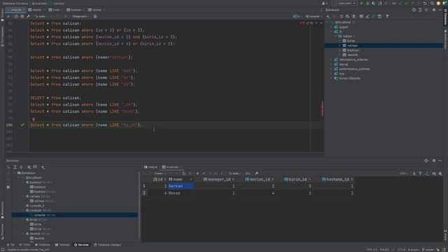448x252 pixels.
Task: Expand the birim table node in Database tree
Action: (340, 41)
